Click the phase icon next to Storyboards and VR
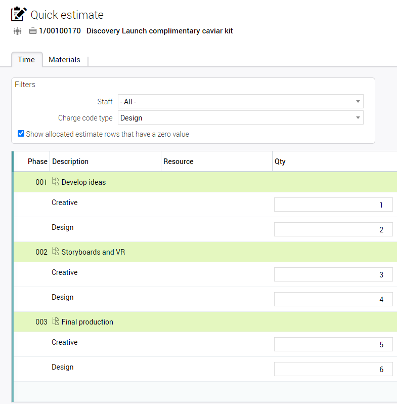Image resolution: width=397 pixels, height=404 pixels. pos(56,252)
